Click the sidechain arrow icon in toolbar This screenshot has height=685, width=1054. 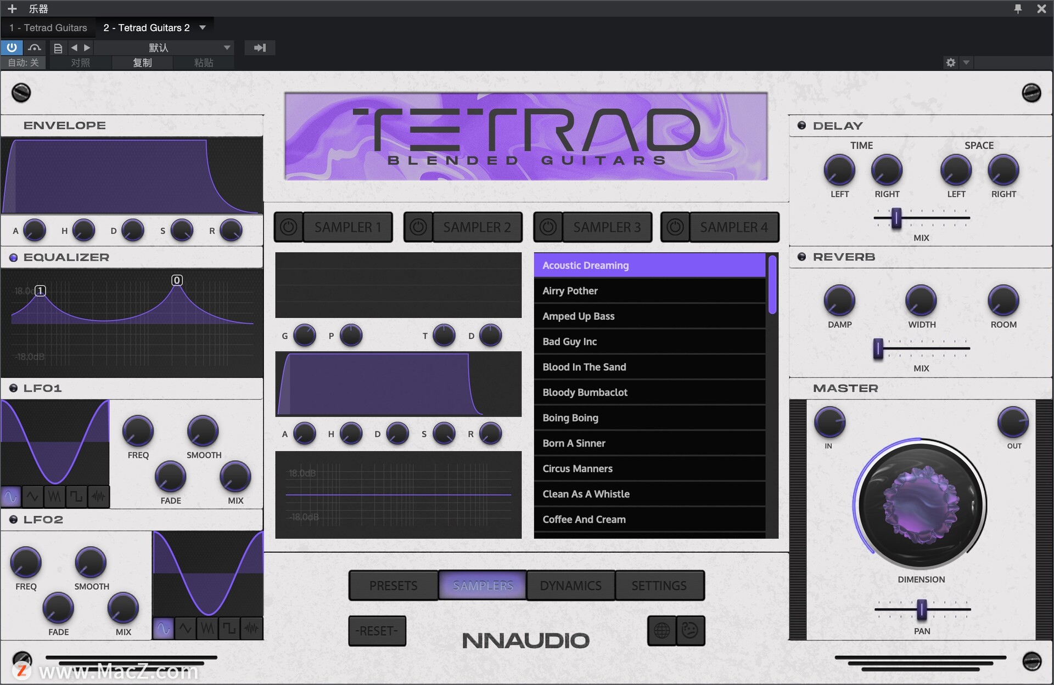[260, 48]
